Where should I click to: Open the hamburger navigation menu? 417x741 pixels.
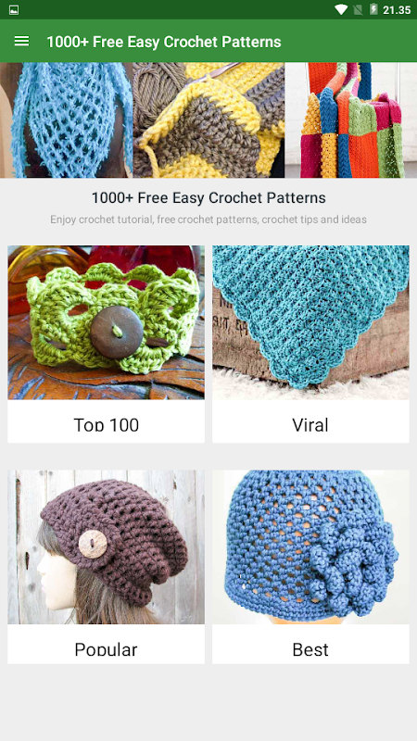point(21,41)
